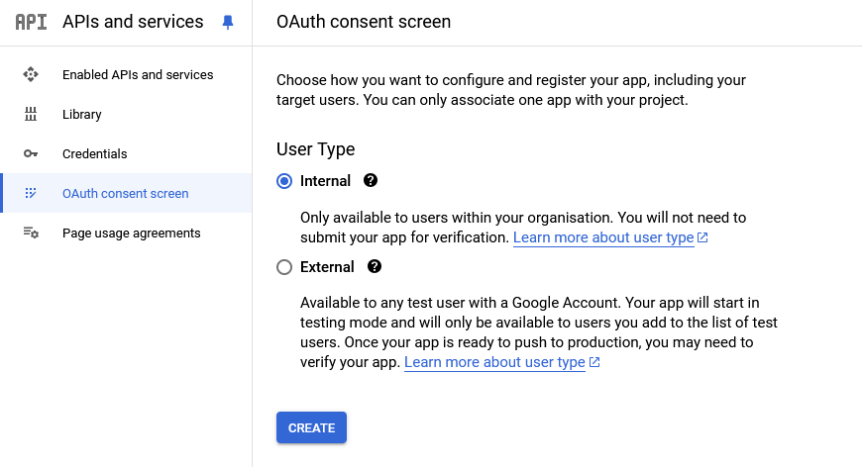Screen dimensions: 862x467
Task: Click the Page usage agreements icon
Action: [31, 233]
